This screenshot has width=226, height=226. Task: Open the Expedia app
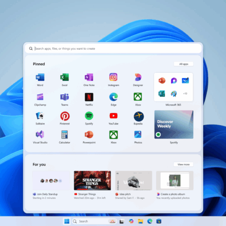tap(139, 117)
